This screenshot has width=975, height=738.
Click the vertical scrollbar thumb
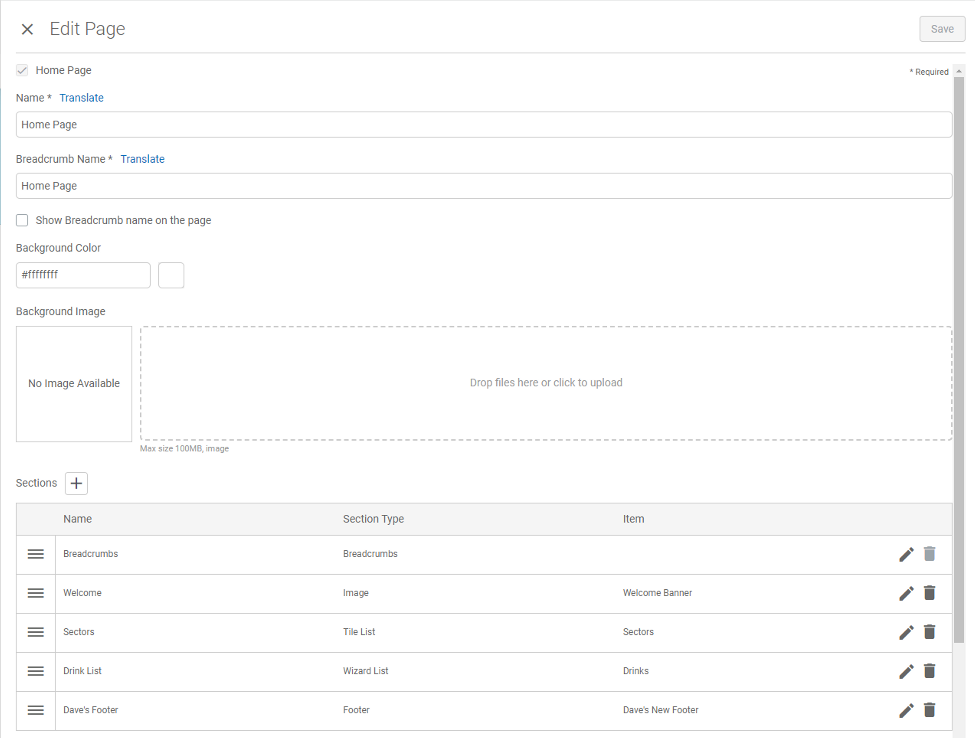[x=959, y=360]
